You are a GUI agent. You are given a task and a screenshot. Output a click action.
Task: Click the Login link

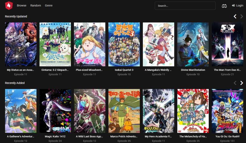point(237,5)
